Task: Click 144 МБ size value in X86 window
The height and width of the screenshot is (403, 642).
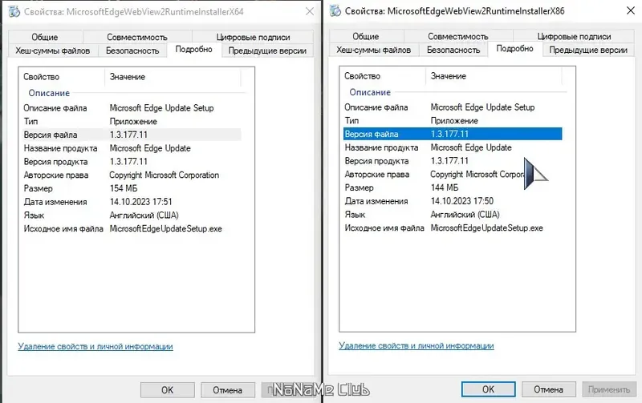Action: coord(445,187)
